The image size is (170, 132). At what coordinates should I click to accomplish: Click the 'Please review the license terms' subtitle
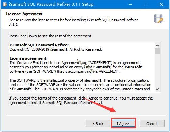73,22
